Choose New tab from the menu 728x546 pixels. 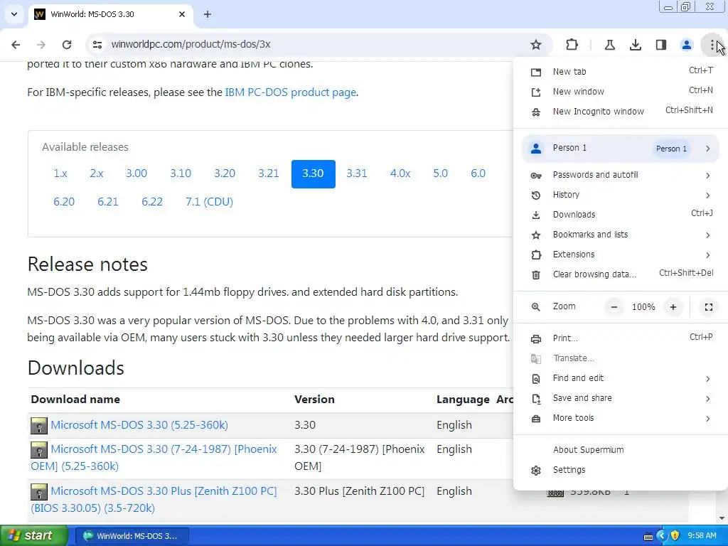[620, 72]
